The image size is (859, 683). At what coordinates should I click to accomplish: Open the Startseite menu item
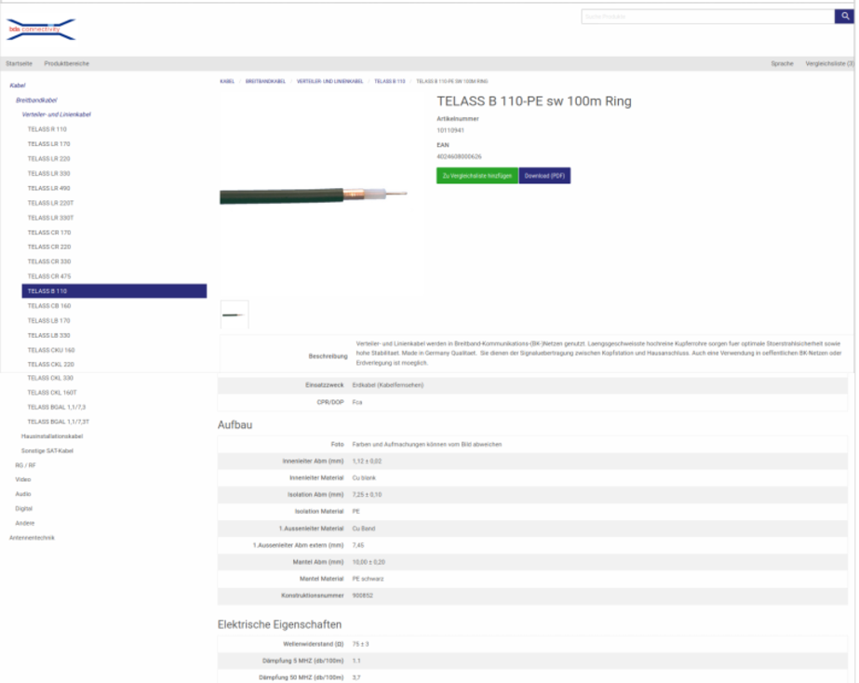[x=20, y=63]
